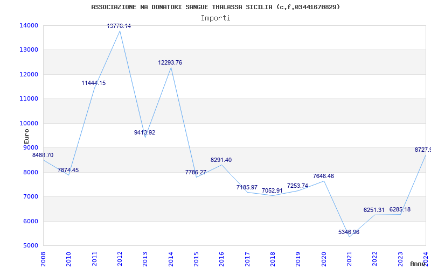Click the 2023 x-axis year label
Viewport: 431px width, 269px height.
[x=400, y=259]
